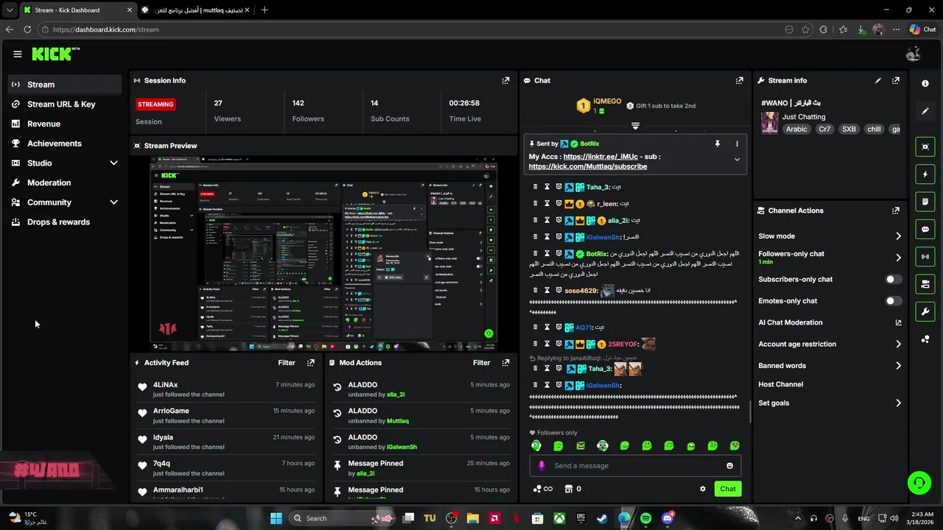
Task: Expand the Studio sidebar section
Action: 113,163
